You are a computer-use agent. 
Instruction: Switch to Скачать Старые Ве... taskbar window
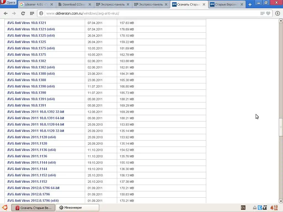click(33, 208)
